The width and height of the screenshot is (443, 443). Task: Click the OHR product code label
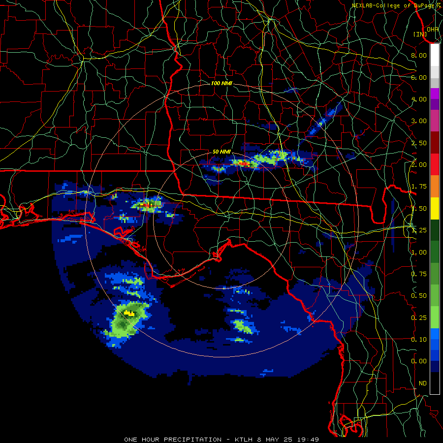[433, 29]
